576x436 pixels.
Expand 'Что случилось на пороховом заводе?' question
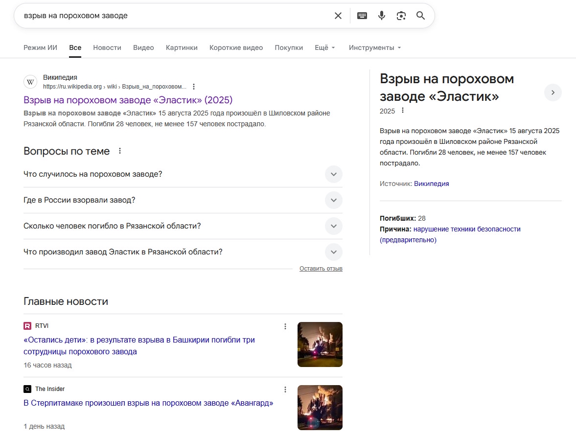pos(333,174)
